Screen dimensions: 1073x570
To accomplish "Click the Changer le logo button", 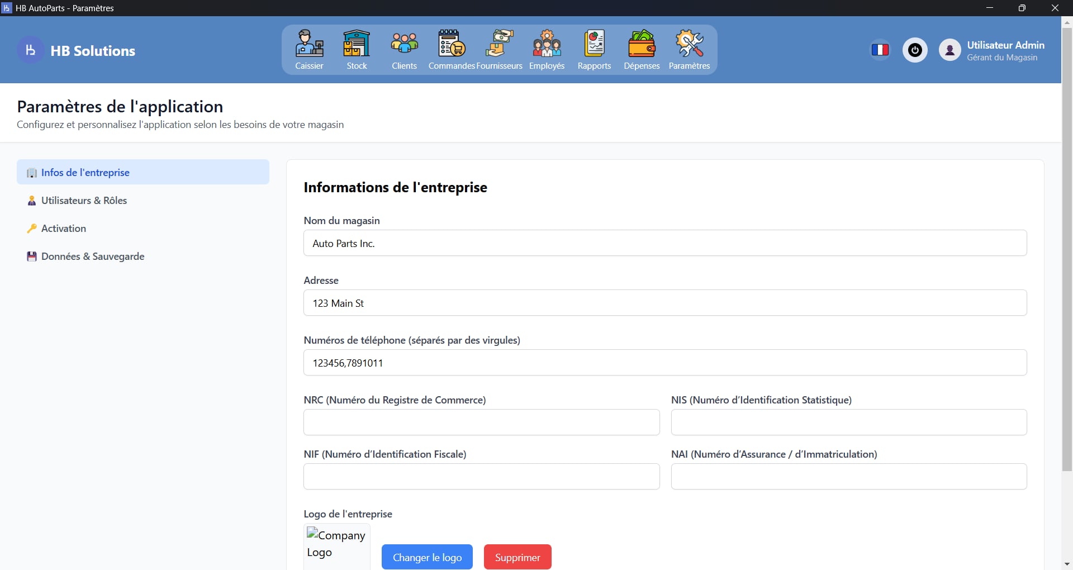I will 426,557.
